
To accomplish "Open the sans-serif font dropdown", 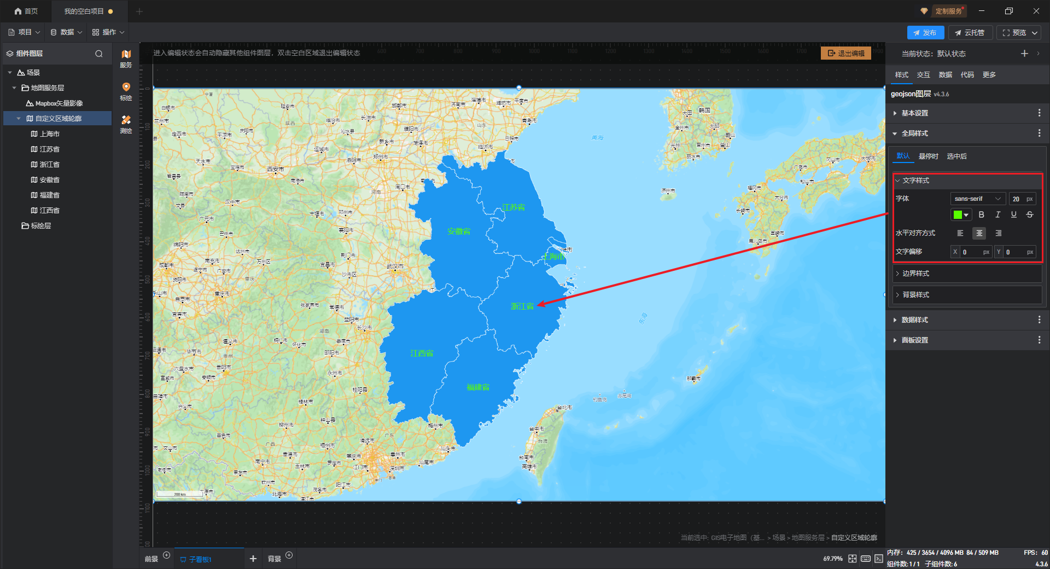I will pos(978,199).
